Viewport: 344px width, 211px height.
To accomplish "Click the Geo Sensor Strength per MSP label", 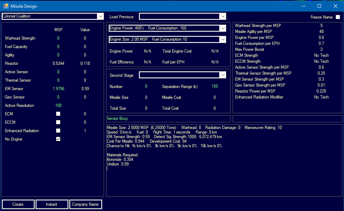I will pos(260,85).
